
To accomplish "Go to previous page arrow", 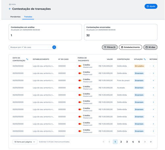I will point(109,142).
